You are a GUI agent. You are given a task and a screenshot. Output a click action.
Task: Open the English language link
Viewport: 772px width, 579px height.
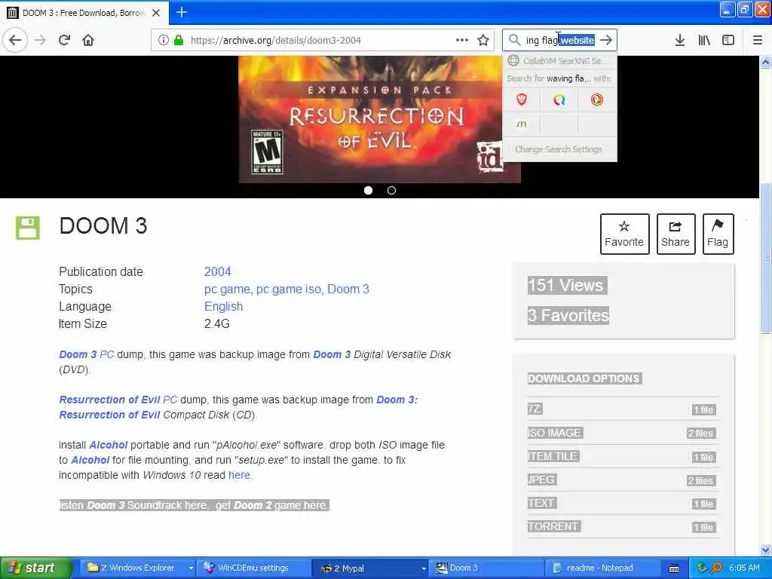(x=223, y=306)
